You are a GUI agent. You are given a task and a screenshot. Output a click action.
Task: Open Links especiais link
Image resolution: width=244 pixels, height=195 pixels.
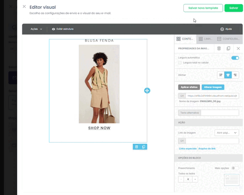(188, 148)
